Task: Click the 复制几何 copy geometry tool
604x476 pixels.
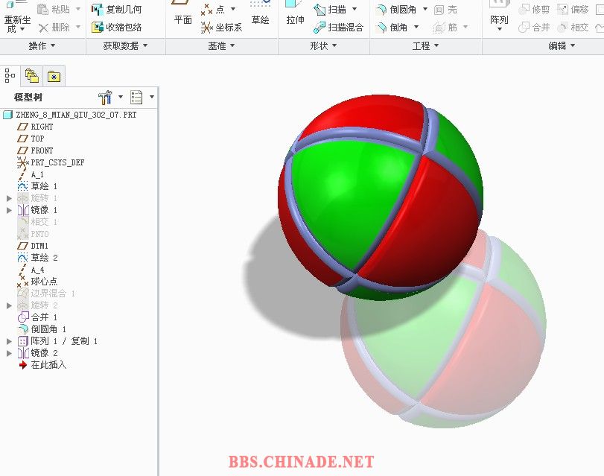Action: point(117,9)
